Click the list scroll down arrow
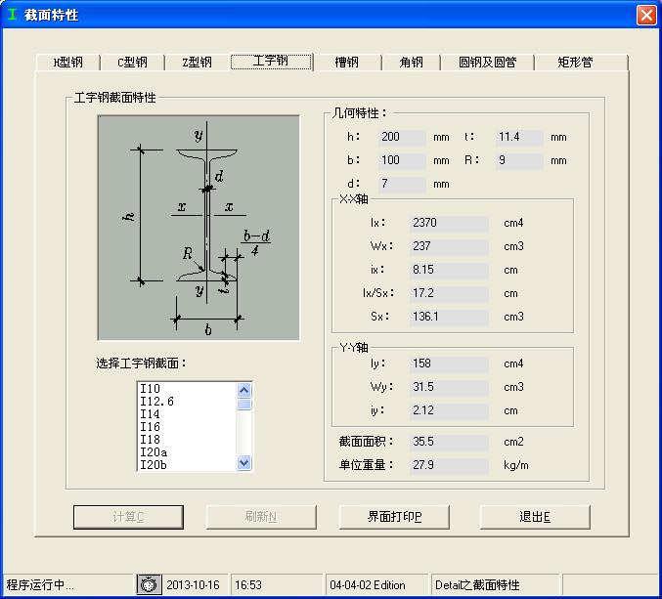Image resolution: width=662 pixels, height=599 pixels. point(244,463)
